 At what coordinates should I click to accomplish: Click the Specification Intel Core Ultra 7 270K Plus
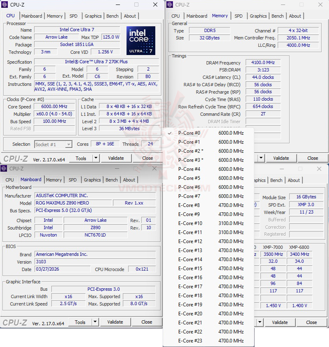(97, 62)
